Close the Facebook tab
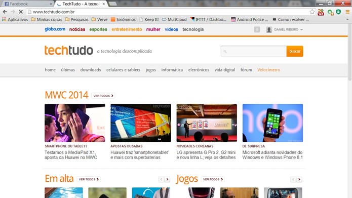This screenshot has width=352, height=198. point(51,4)
